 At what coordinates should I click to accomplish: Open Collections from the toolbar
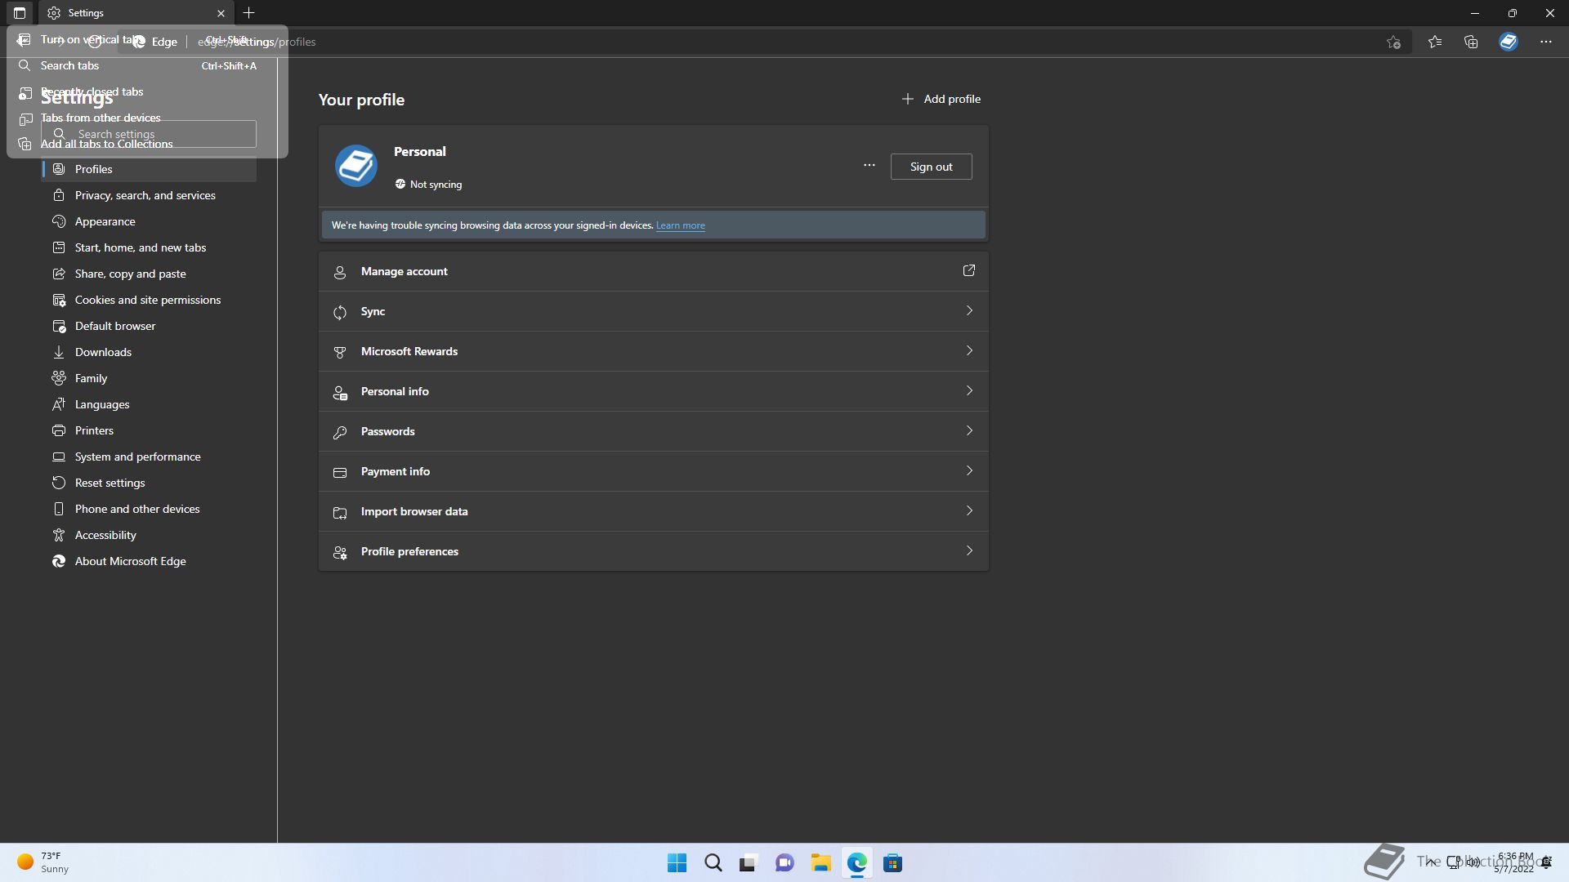tap(1471, 42)
